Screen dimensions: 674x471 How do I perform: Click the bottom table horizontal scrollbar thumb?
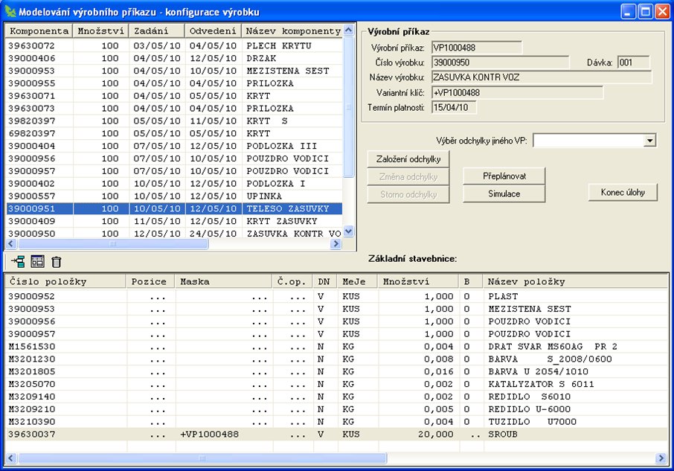[x=202, y=458]
